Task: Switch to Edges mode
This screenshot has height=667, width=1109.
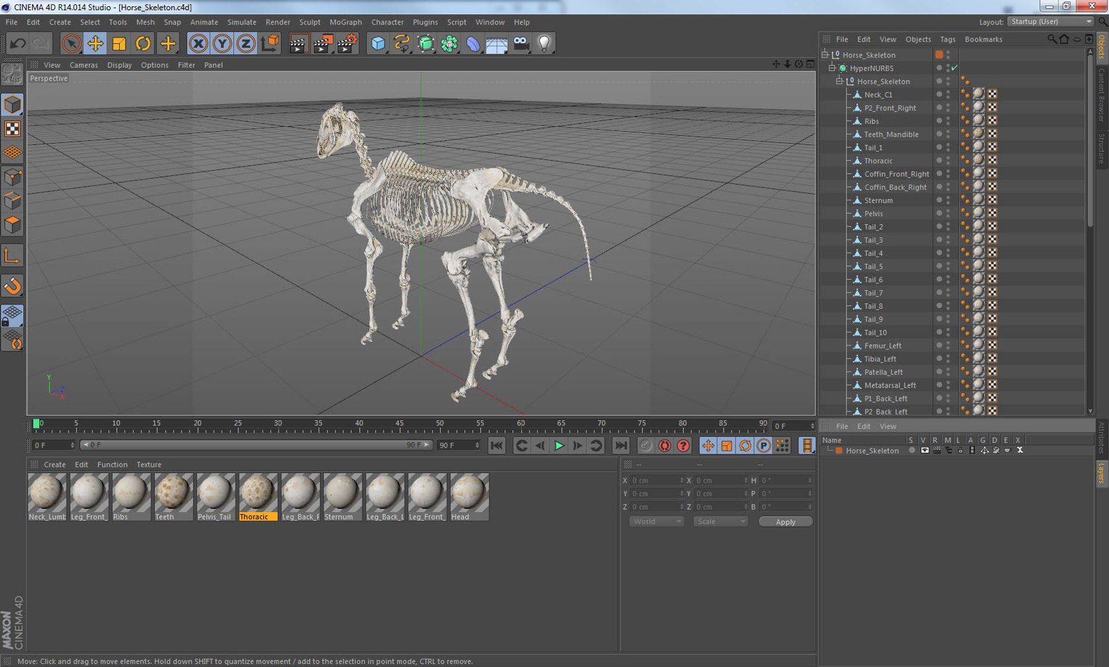Action: pos(12,201)
